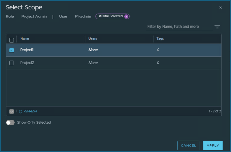Select the Project1 row name
The width and height of the screenshot is (231, 152).
(27, 50)
